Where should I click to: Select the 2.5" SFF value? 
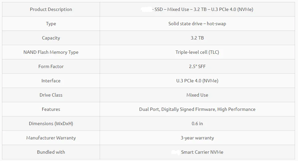[197, 66]
